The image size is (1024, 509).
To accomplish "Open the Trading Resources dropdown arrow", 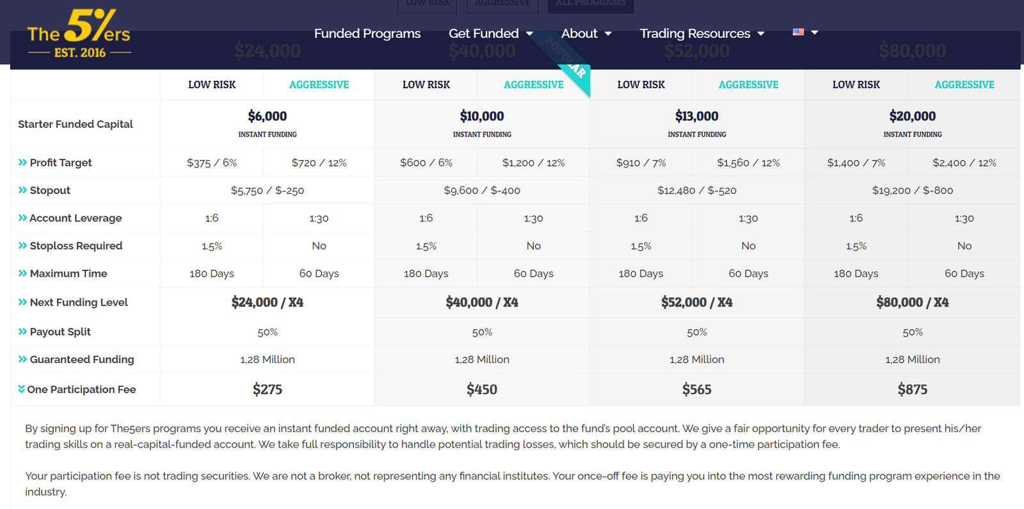I will coord(761,34).
